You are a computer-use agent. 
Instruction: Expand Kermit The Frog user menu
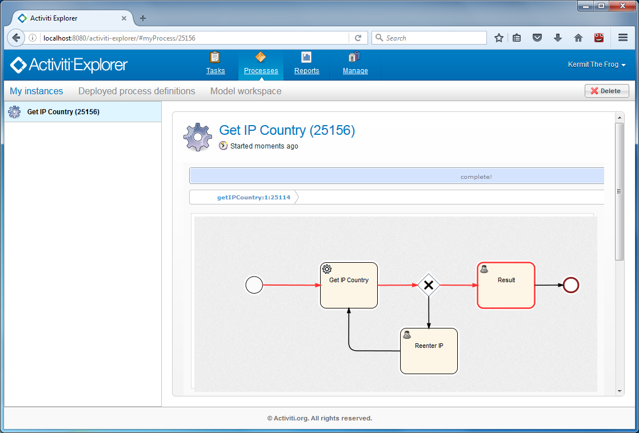point(596,65)
